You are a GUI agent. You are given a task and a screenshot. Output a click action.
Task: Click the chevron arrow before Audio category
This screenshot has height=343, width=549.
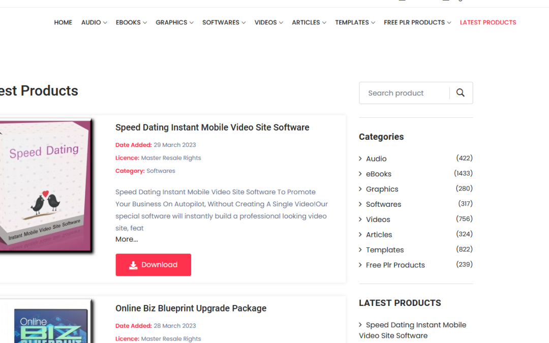point(360,159)
